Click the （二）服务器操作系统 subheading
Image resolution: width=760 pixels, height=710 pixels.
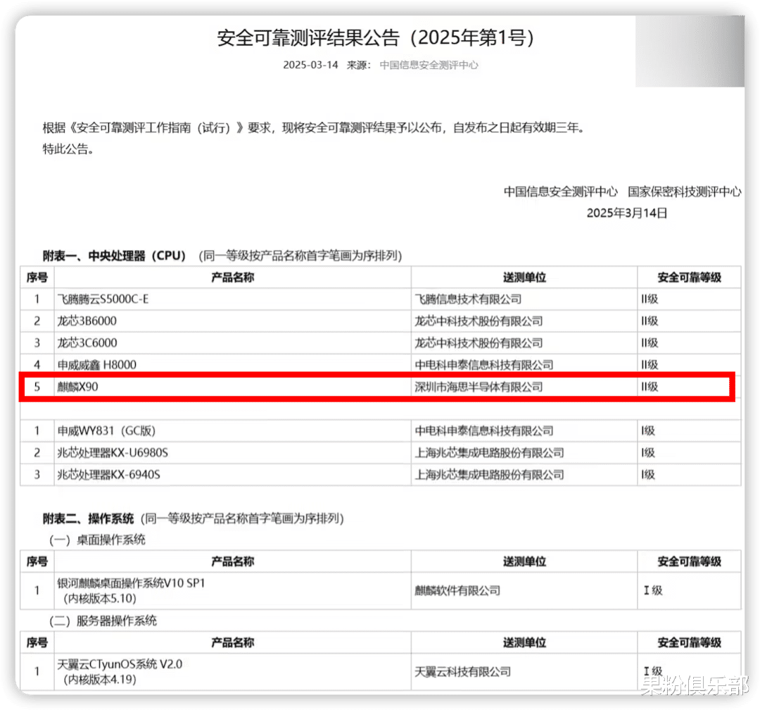(x=103, y=621)
